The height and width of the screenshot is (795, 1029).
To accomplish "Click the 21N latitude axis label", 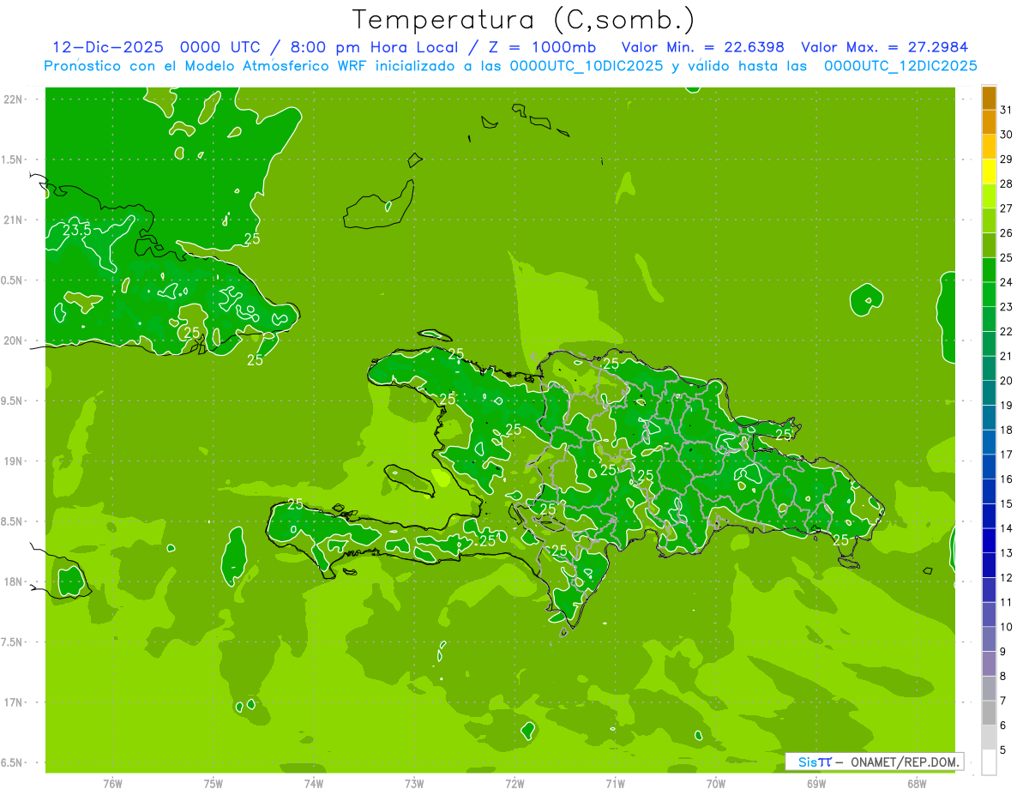I will [x=15, y=220].
